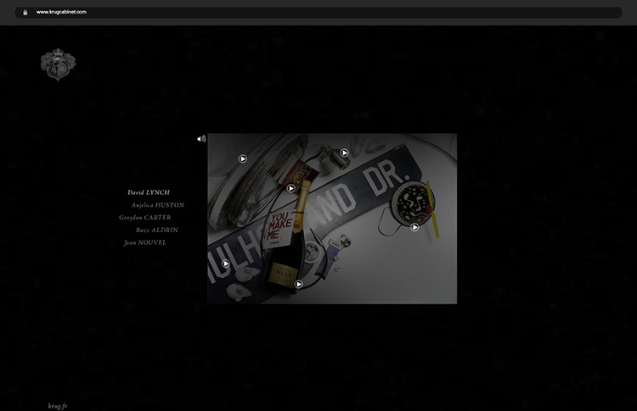Viewport: 637px width, 411px height.
Task: Mute the sound with the speaker icon
Action: pyautogui.click(x=201, y=139)
